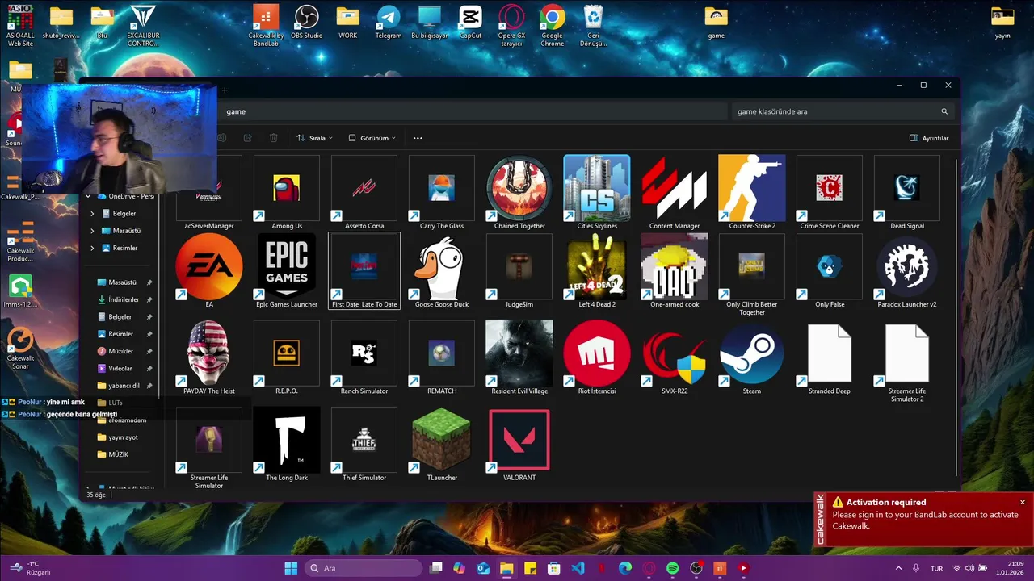Select the VALORANT shortcut
The image size is (1034, 581).
[x=519, y=440]
